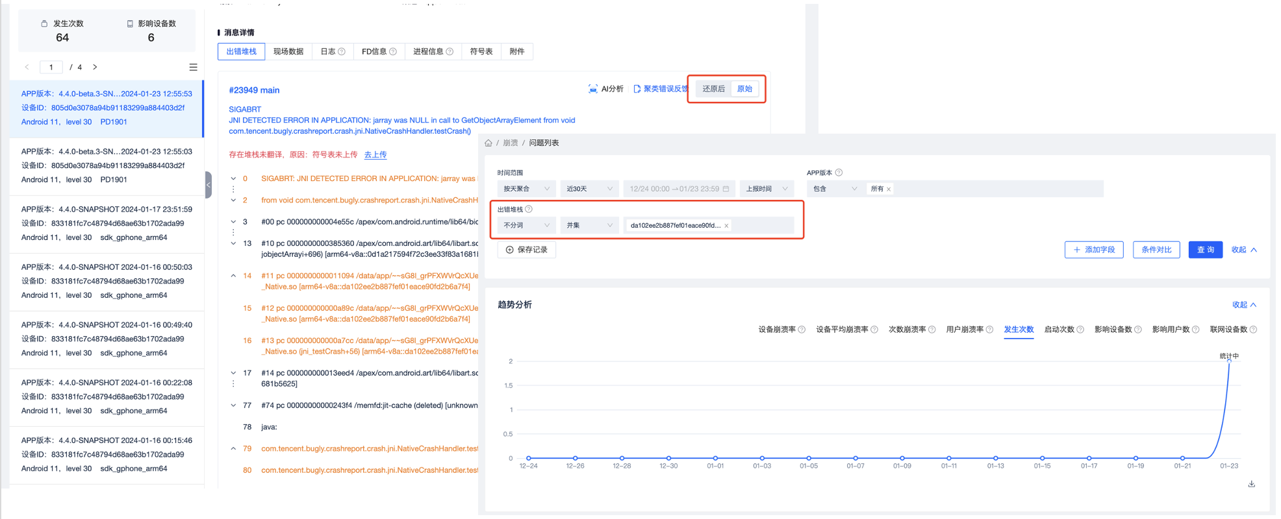Click help icon beside 联网设备数

coord(1253,330)
